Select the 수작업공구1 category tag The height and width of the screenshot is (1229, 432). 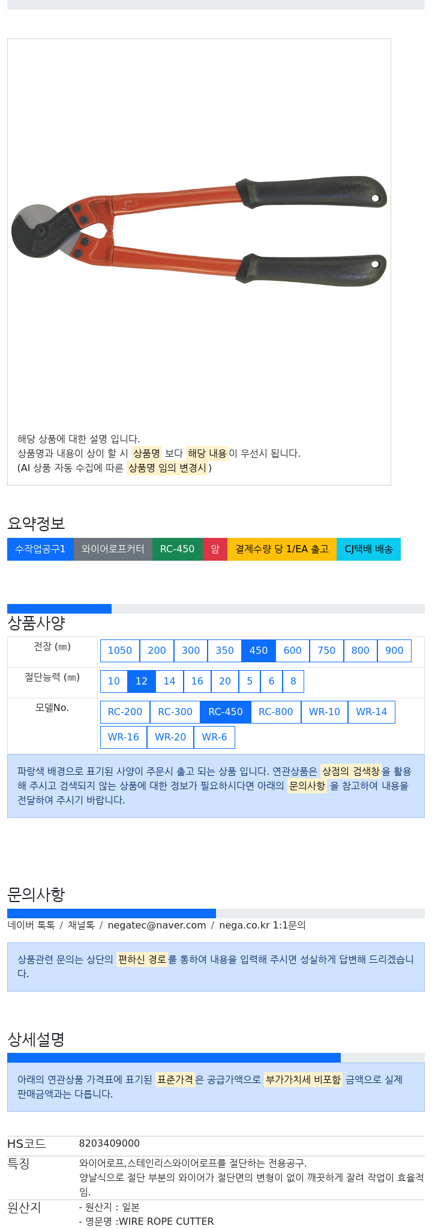pos(40,549)
